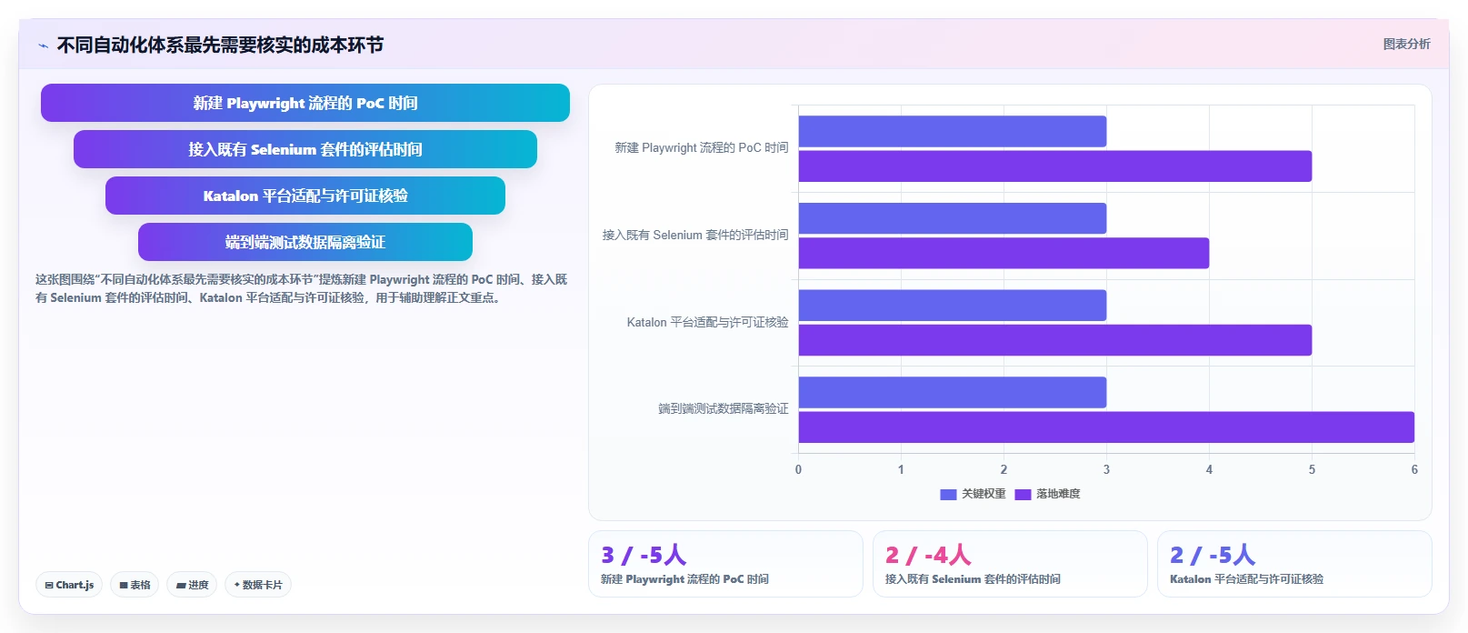This screenshot has height=633, width=1468.
Task: Toggle the 落地难度 legend color box
Action: pyautogui.click(x=1023, y=494)
